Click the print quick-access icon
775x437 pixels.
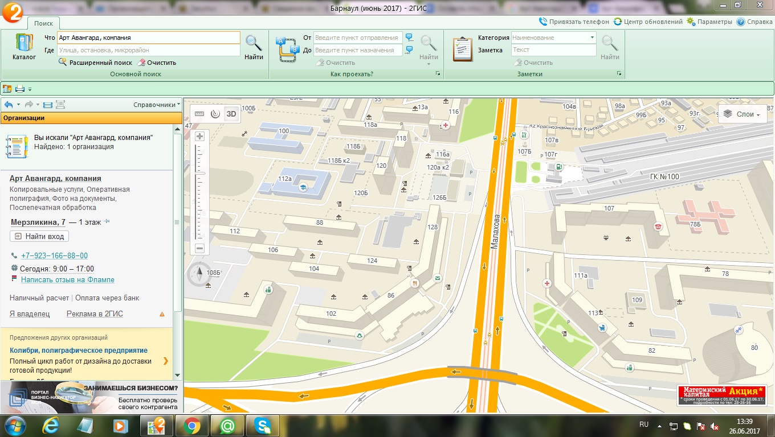(20, 89)
